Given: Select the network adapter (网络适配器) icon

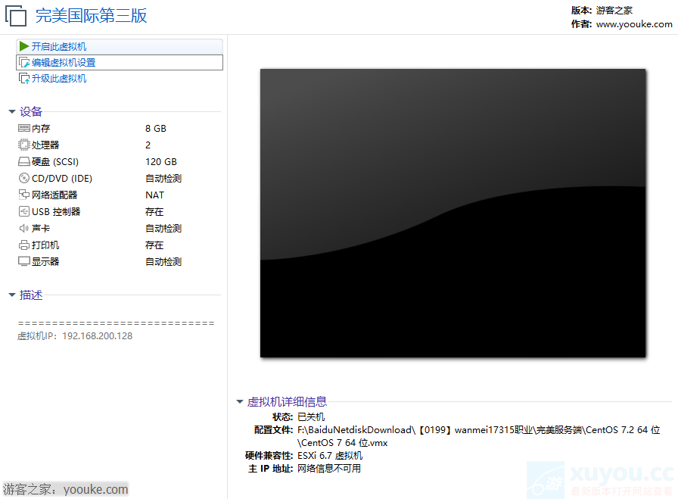Looking at the screenshot, I should coord(24,195).
